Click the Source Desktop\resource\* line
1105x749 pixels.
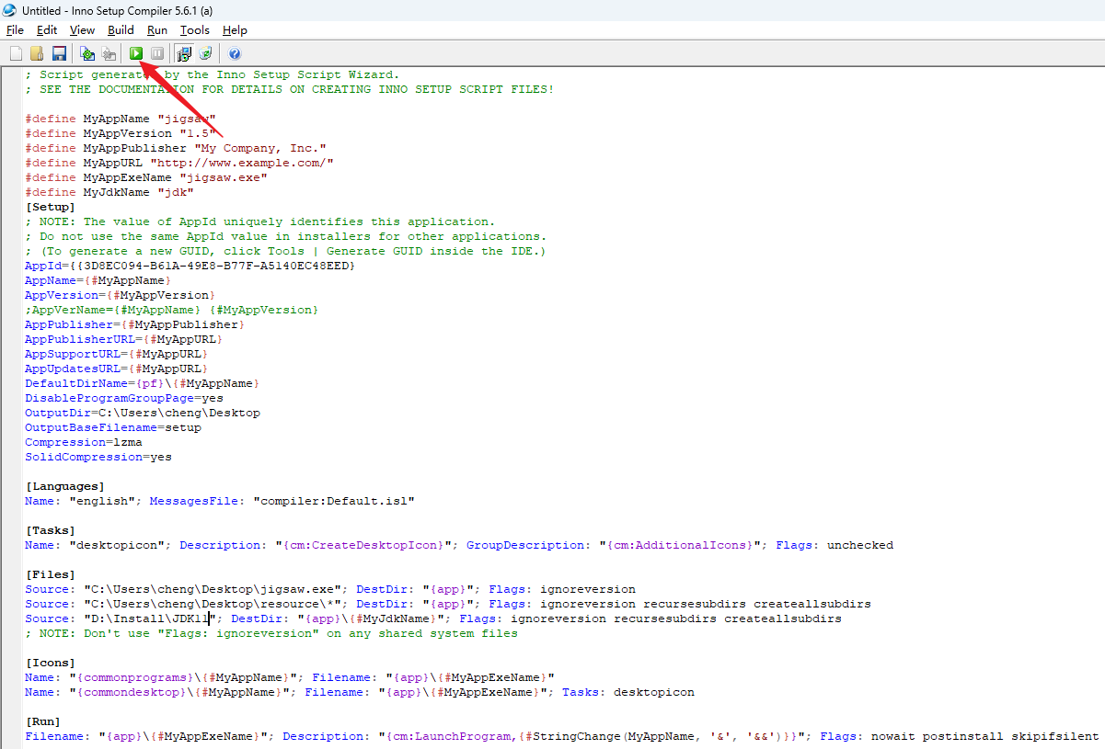pos(448,604)
